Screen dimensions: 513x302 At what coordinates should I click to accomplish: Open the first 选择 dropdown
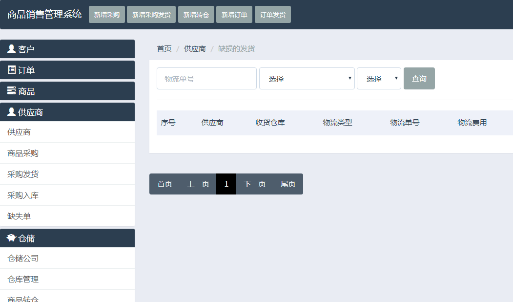click(x=307, y=79)
